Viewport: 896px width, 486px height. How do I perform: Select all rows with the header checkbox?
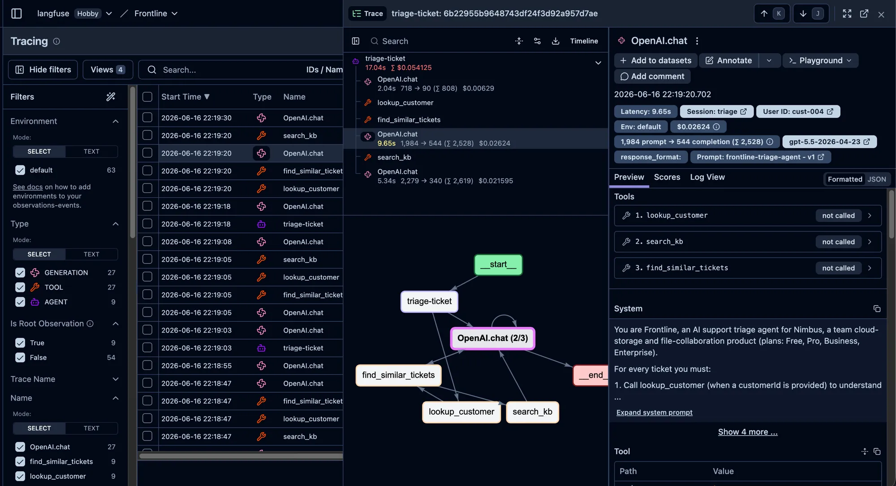pos(147,96)
